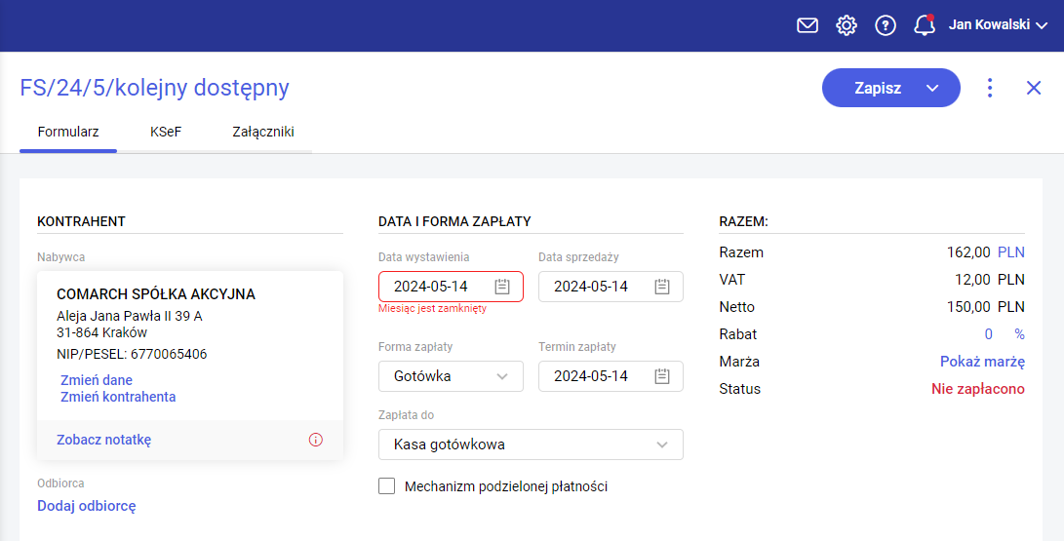Open calendar picker for Data wystawienia
The width and height of the screenshot is (1064, 541).
tap(502, 287)
